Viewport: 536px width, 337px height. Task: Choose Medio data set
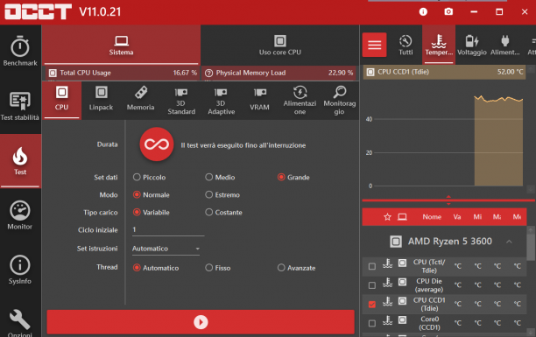(x=220, y=177)
